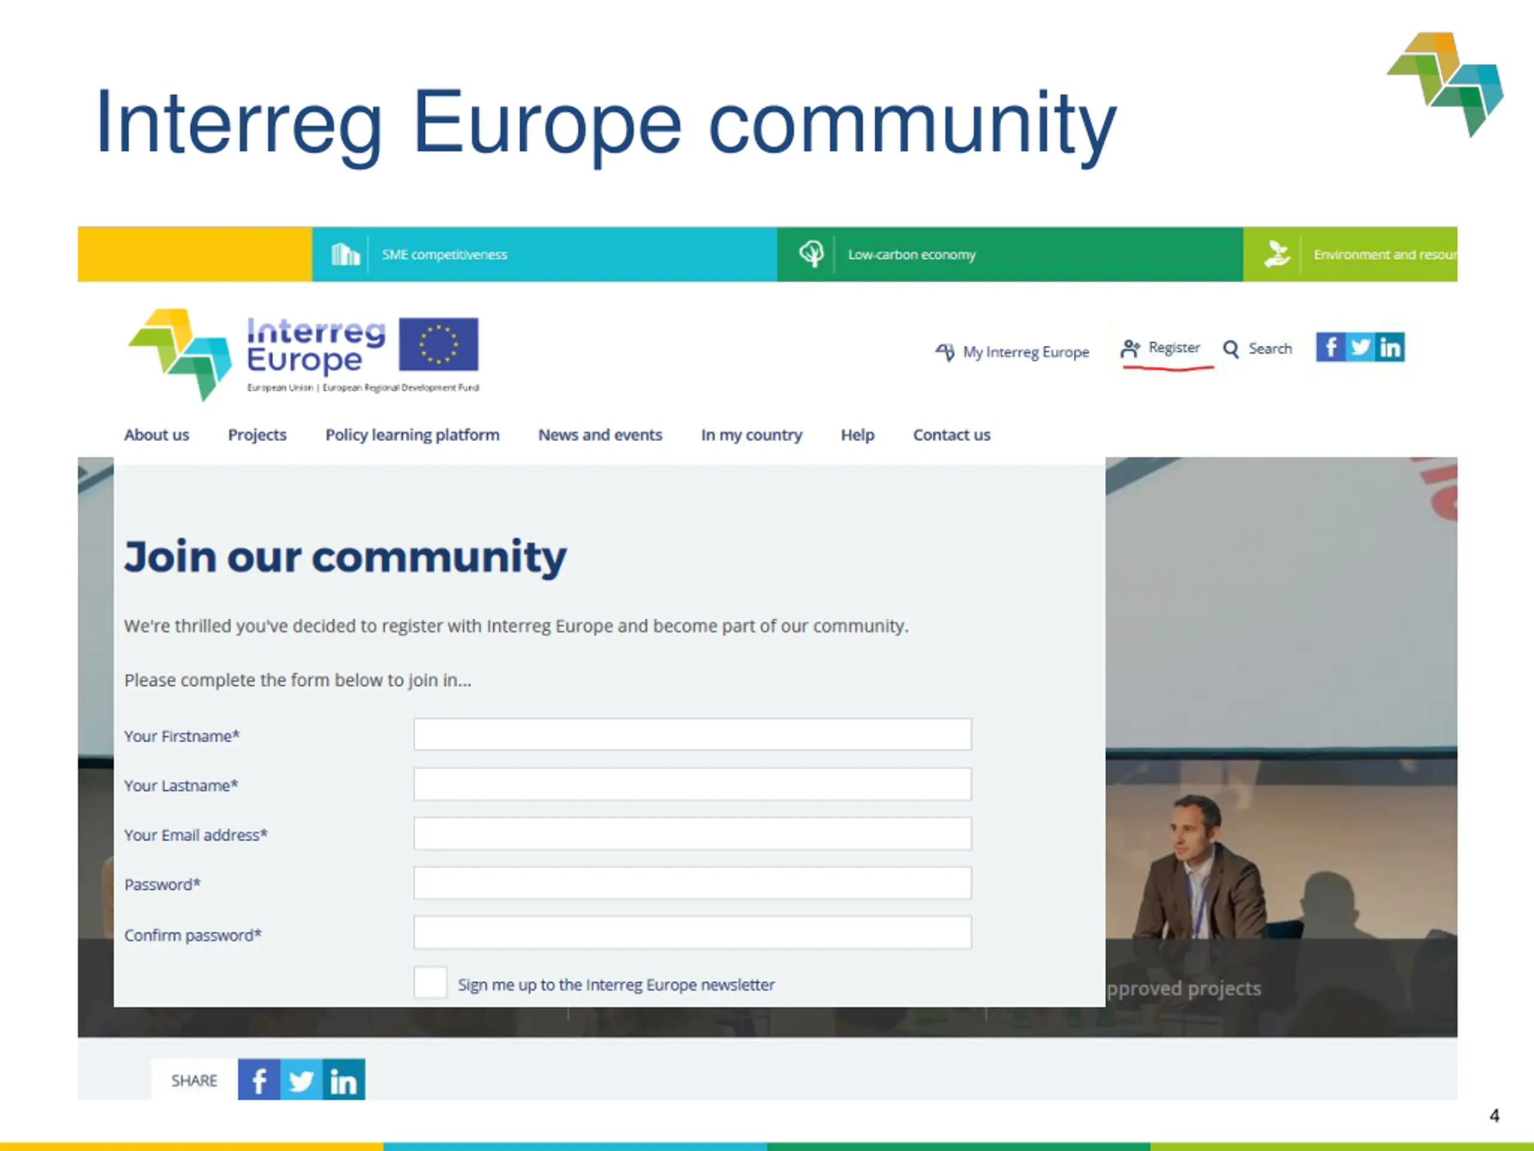Click the Register link
The image size is (1534, 1151).
point(1174,348)
